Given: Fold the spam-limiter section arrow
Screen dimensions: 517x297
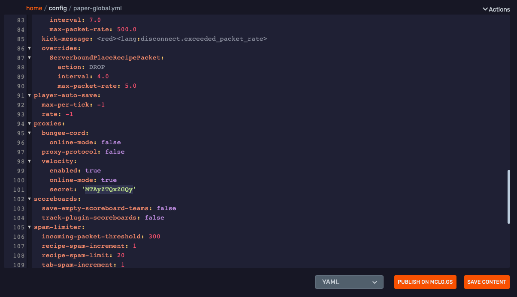Looking at the screenshot, I should click(30, 227).
